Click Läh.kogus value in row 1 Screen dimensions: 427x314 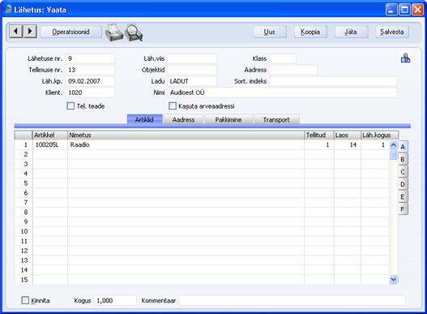pyautogui.click(x=375, y=144)
